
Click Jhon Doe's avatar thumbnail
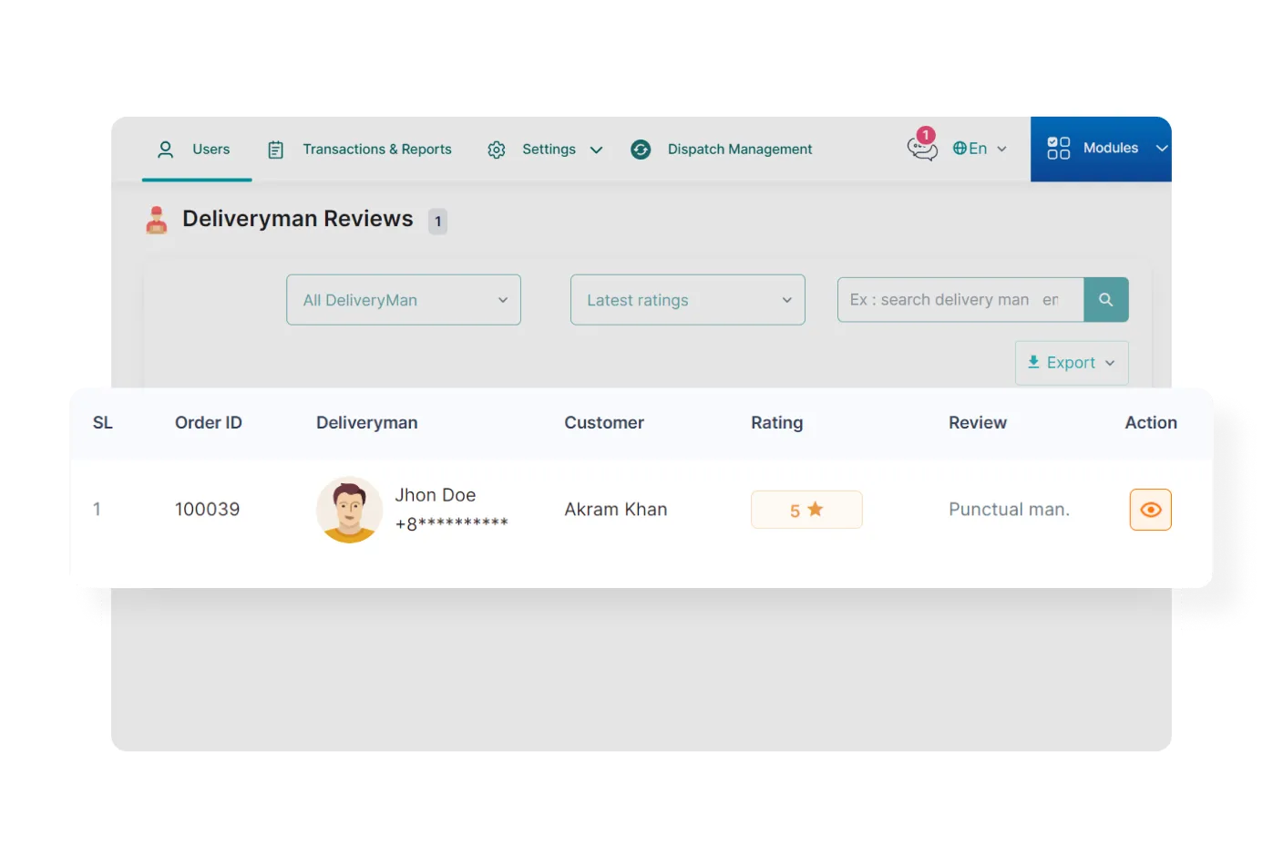349,510
